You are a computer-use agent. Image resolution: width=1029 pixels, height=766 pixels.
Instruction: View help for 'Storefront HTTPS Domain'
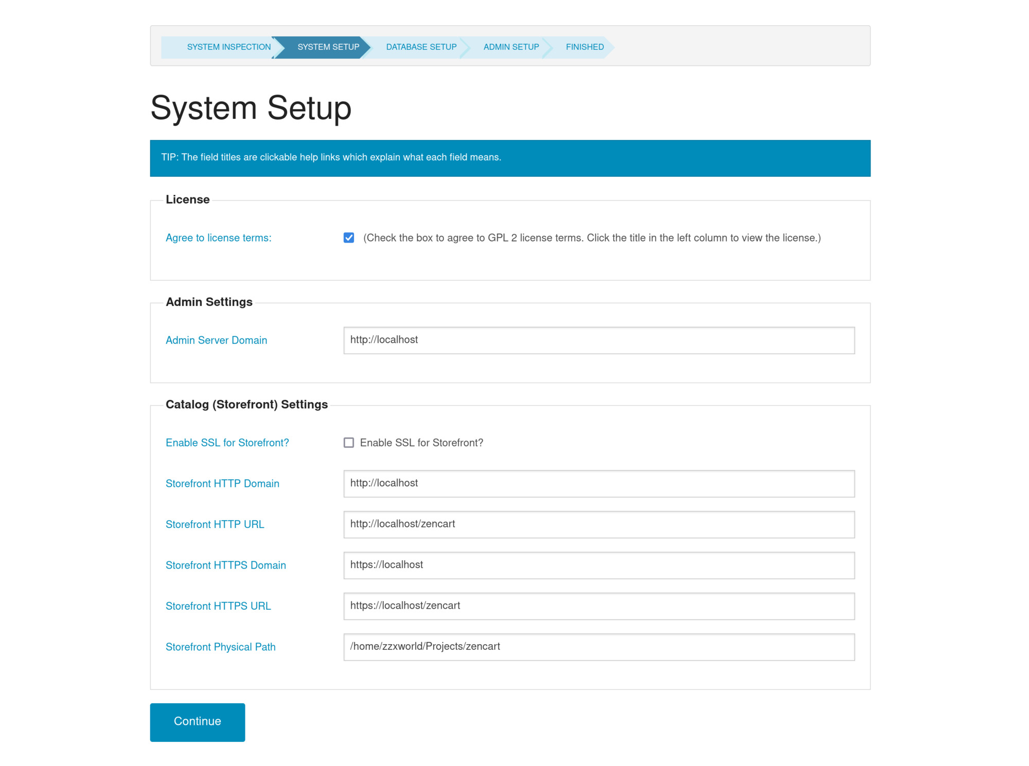[x=226, y=564]
